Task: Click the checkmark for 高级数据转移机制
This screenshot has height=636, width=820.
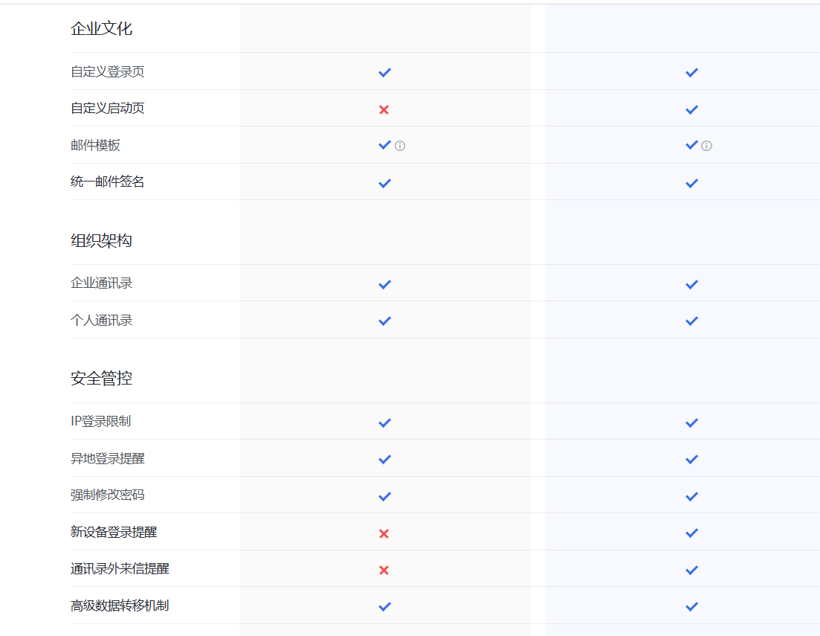Action: point(384,606)
